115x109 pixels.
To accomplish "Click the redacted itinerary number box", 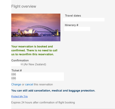I will click(77, 29).
